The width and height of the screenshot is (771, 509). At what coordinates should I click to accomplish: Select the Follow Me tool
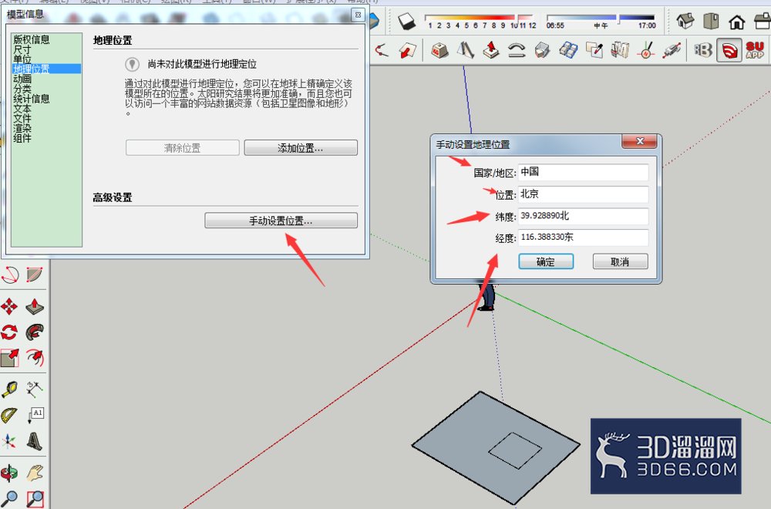35,332
